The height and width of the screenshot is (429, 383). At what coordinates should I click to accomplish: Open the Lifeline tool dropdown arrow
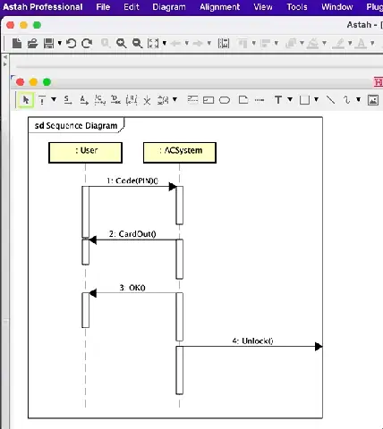coord(54,99)
